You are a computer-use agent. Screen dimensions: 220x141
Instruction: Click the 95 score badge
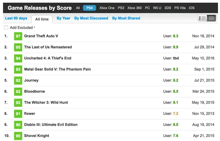coord(18,47)
